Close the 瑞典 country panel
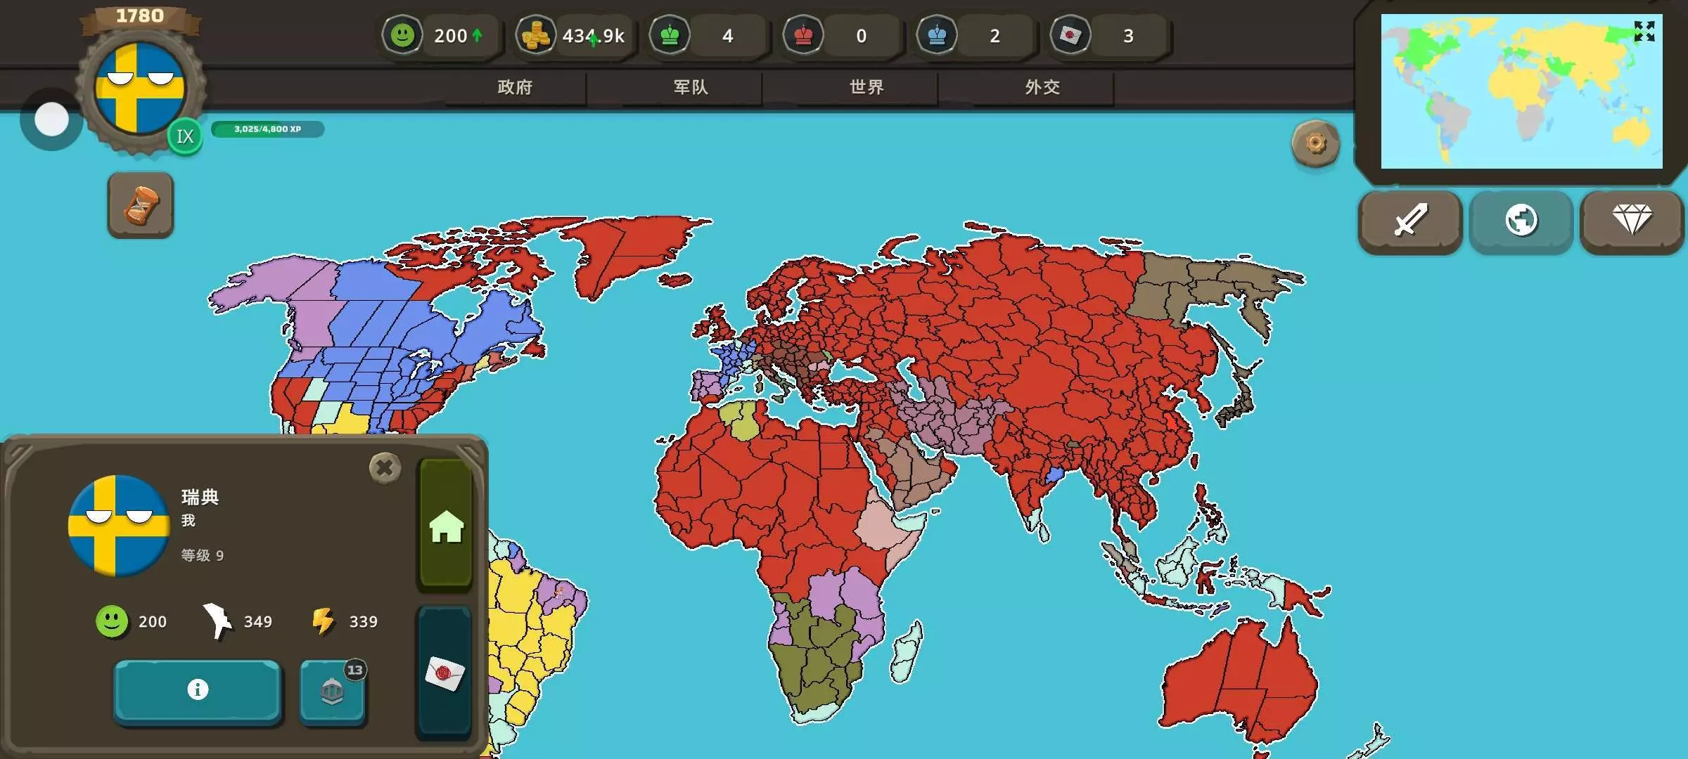Screen dimensions: 1688x759 (x=385, y=467)
